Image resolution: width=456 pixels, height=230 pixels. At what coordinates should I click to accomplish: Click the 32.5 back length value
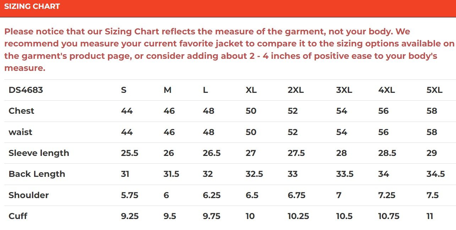click(254, 174)
